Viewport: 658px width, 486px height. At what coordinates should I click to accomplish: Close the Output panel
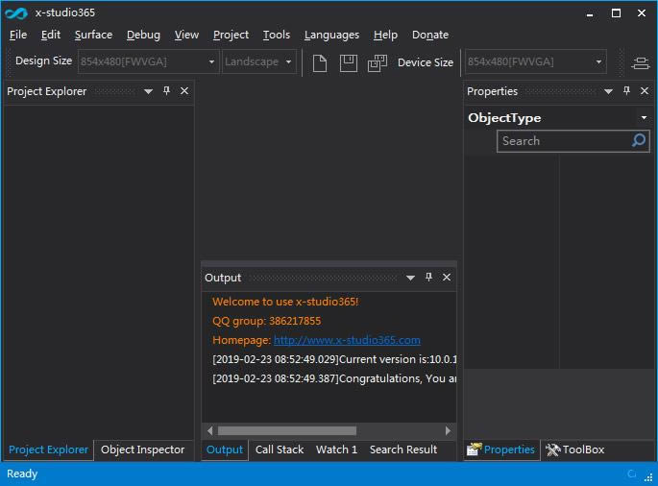tap(447, 277)
